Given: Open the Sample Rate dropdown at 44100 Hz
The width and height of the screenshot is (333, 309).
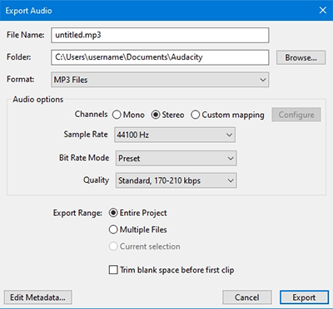Looking at the screenshot, I should pos(175,135).
